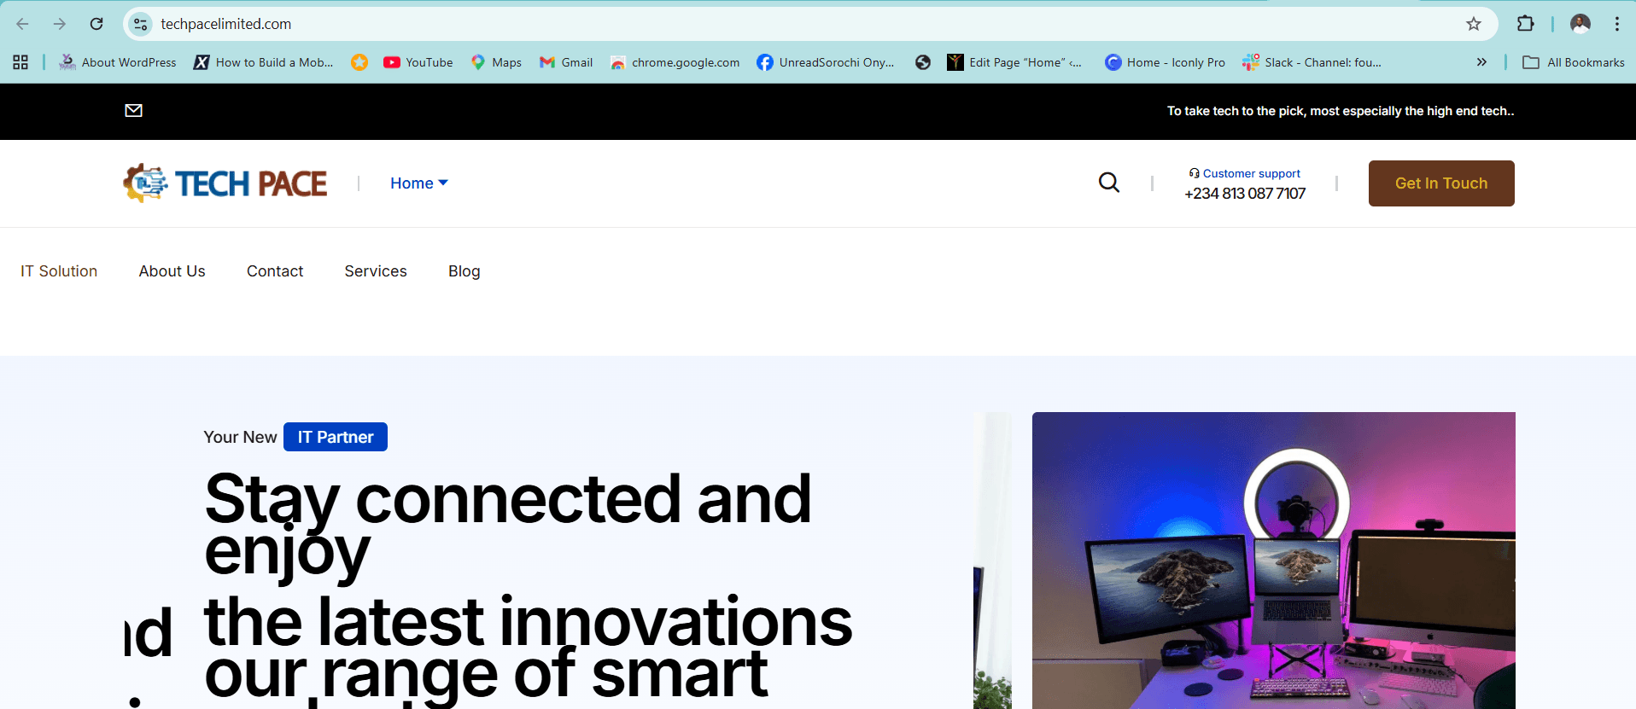1636x709 pixels.
Task: Open Edit Page "Home" bookmark
Action: [x=1015, y=62]
